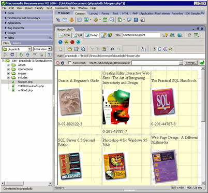The image size is (208, 193).
Task: Click the Settings button
Action: click(x=190, y=63)
